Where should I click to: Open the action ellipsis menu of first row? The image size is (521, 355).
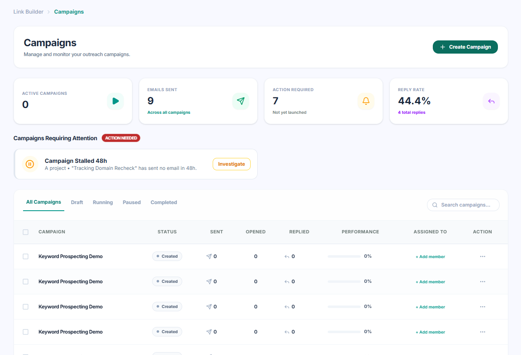[x=483, y=256]
